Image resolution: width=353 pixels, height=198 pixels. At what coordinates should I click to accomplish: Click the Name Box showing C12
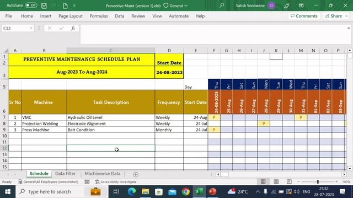point(15,28)
